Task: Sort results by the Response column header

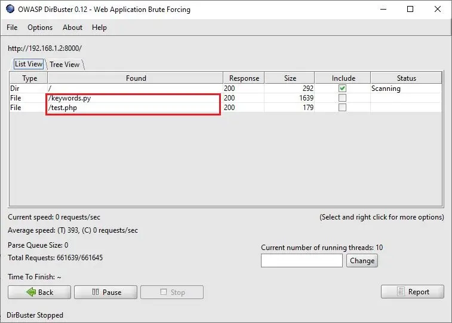Action: [244, 78]
